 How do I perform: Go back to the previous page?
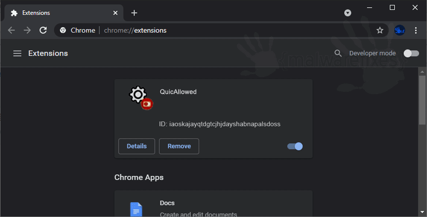12,30
